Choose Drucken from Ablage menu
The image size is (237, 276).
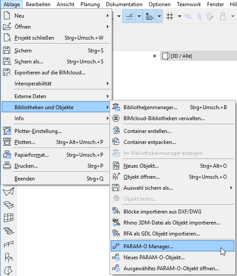click(56, 166)
